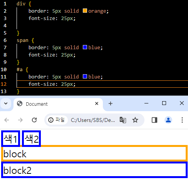This screenshot has width=188, height=180.
Task: Click the word orange on line 2
Action: [x=97, y=11]
